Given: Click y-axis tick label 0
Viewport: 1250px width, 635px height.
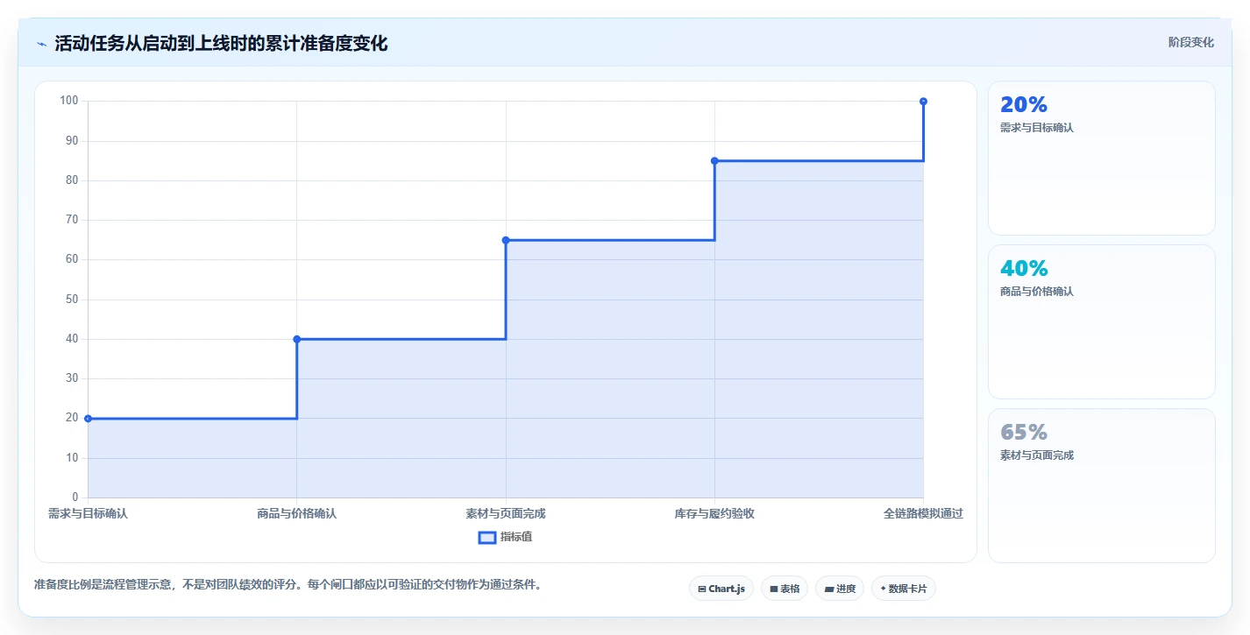Looking at the screenshot, I should [x=75, y=497].
